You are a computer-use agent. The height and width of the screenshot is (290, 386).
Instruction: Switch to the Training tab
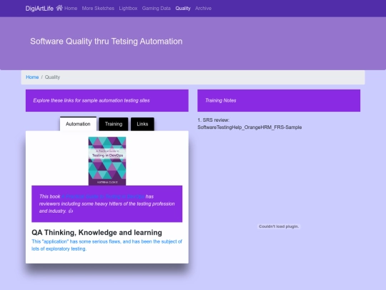point(114,124)
